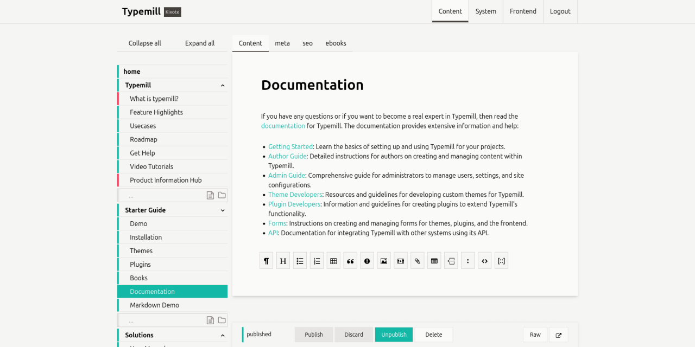Insert a bulleted list block
The image size is (695, 347).
(300, 261)
